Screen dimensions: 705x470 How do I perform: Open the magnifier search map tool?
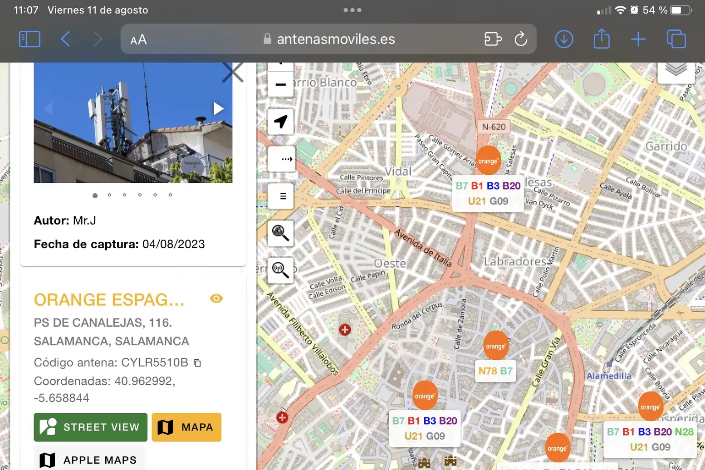click(x=280, y=233)
